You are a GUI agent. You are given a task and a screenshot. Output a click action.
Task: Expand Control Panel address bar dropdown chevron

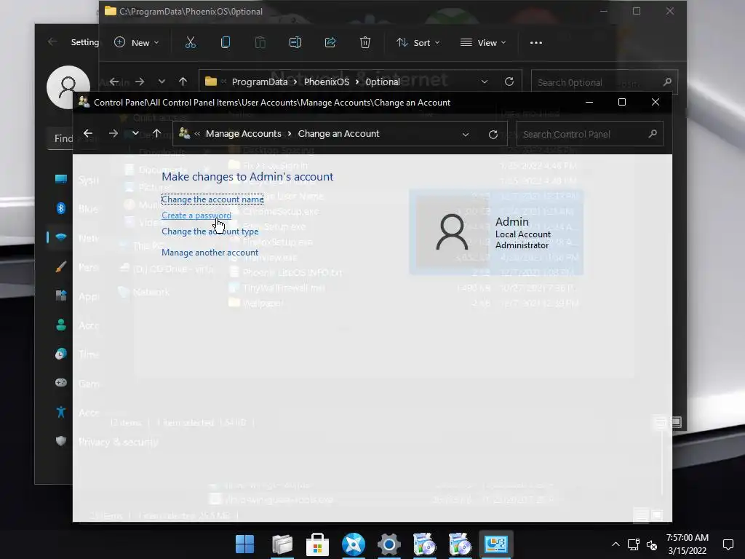point(466,135)
